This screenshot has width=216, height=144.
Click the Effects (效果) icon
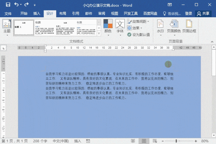pyautogui.click(x=130, y=28)
